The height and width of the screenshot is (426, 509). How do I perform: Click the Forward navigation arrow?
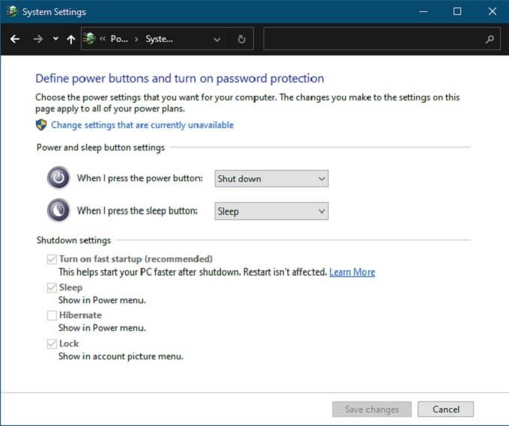point(37,39)
